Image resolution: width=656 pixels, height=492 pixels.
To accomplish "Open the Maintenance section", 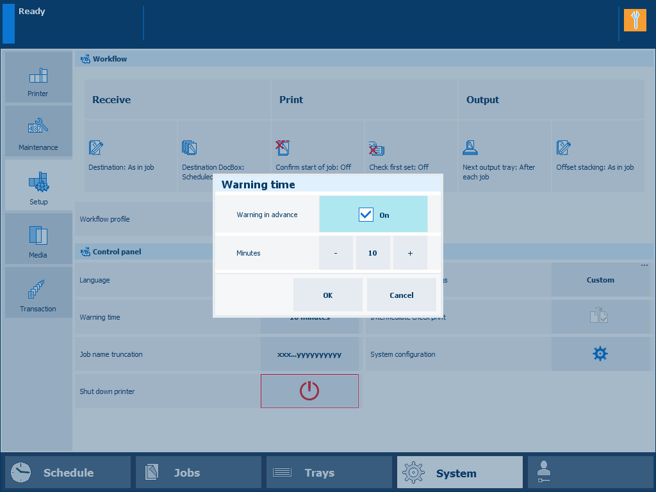I will coord(38,132).
